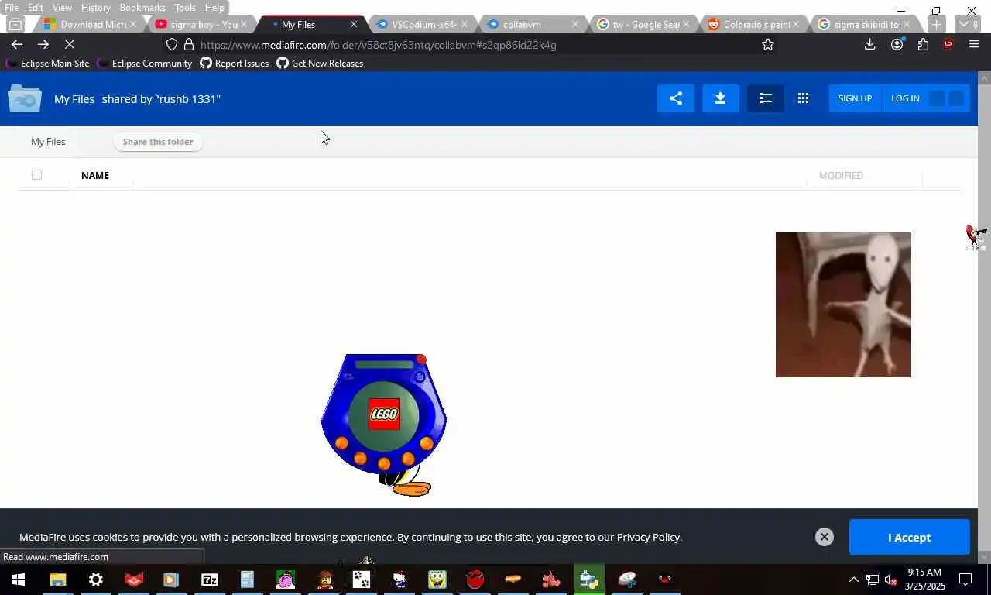Sort files by MODIFIED column header

pyautogui.click(x=841, y=175)
